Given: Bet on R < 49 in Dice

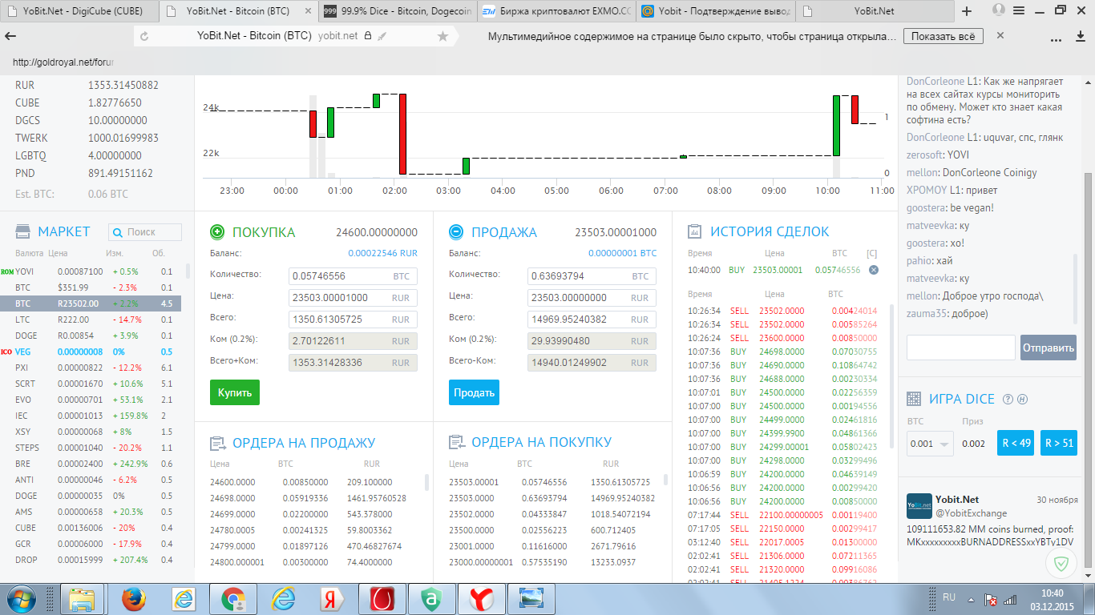Looking at the screenshot, I should [x=1016, y=443].
